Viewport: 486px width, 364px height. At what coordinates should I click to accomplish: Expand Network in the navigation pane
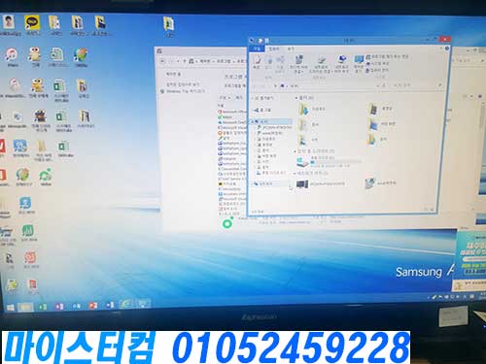(x=253, y=183)
